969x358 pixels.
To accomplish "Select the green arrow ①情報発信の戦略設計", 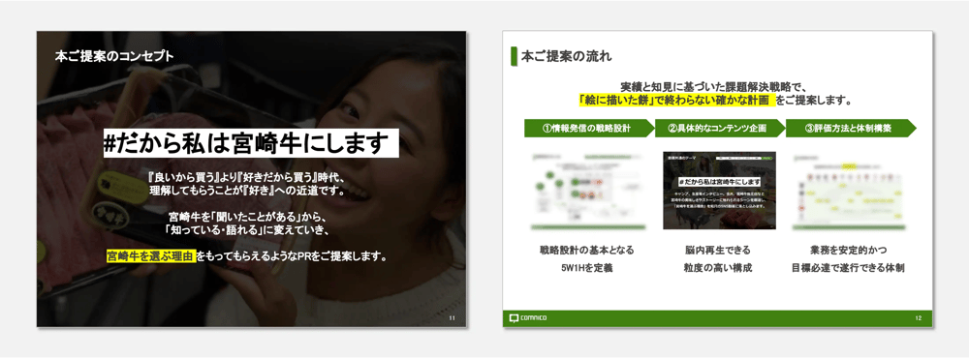I will 589,129.
